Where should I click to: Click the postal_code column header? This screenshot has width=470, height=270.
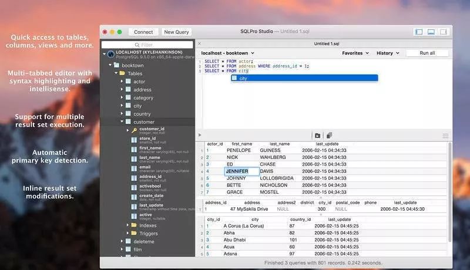pyautogui.click(x=348, y=203)
